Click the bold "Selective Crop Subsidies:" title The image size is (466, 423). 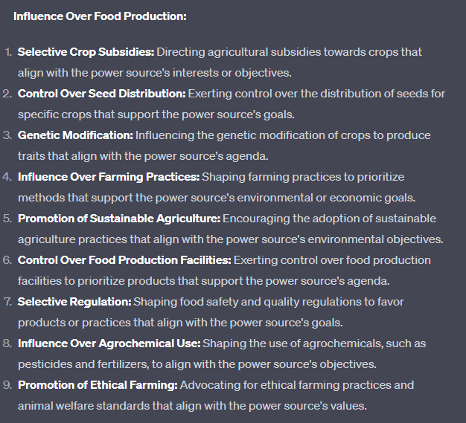click(86, 52)
